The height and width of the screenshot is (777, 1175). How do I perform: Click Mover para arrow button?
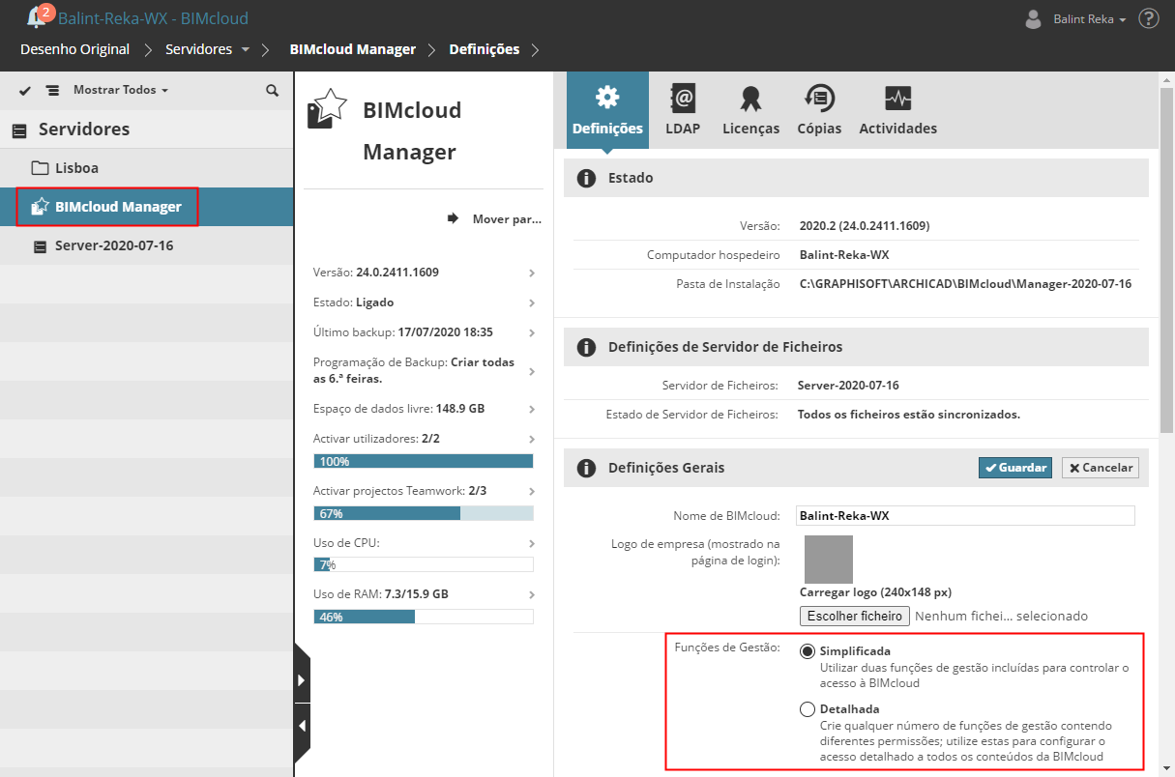pyautogui.click(x=494, y=219)
